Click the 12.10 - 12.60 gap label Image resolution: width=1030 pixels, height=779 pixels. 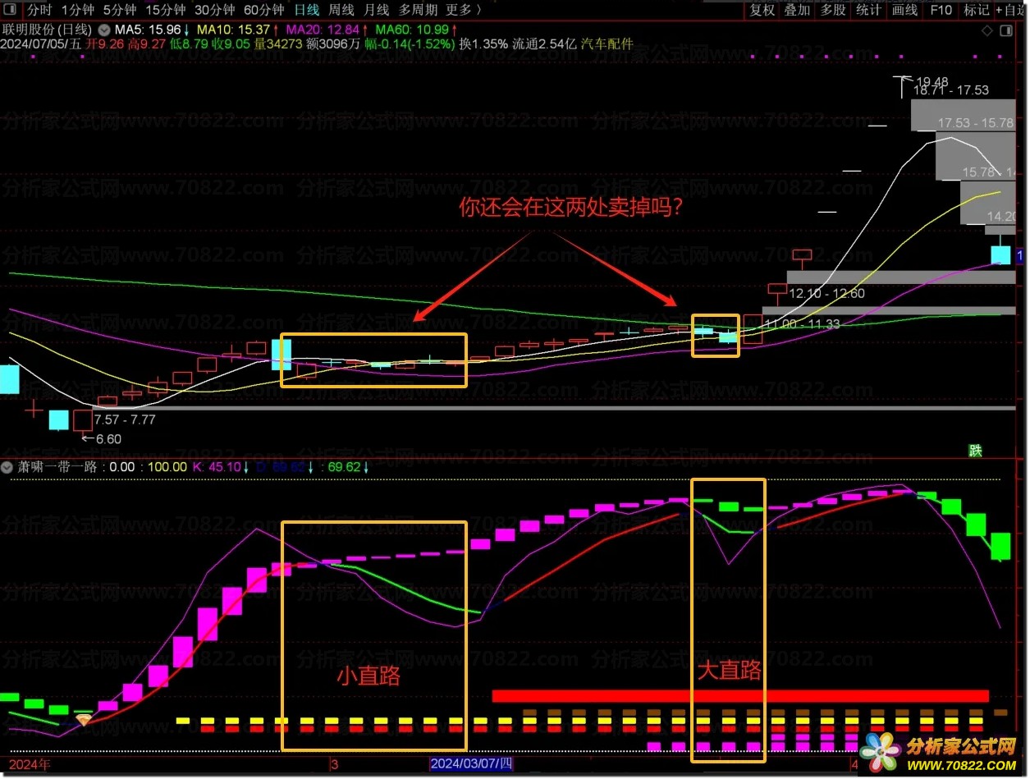pyautogui.click(x=825, y=293)
